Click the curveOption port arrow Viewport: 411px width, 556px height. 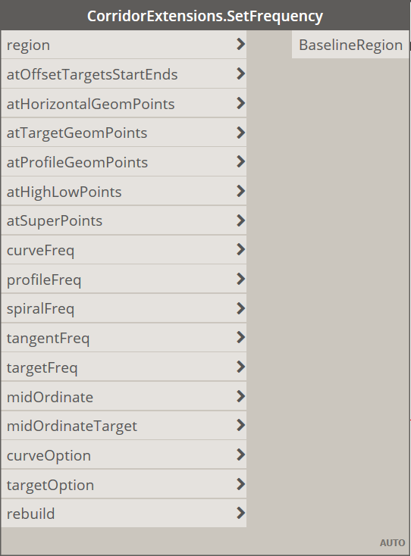[x=240, y=454]
